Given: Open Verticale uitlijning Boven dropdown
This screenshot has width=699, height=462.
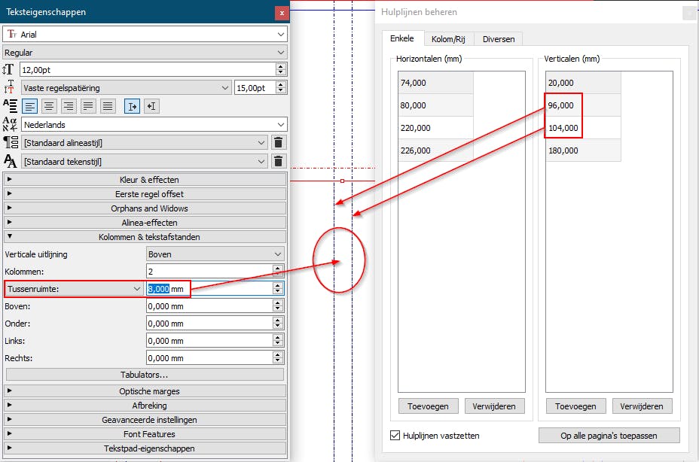Looking at the screenshot, I should (x=215, y=254).
